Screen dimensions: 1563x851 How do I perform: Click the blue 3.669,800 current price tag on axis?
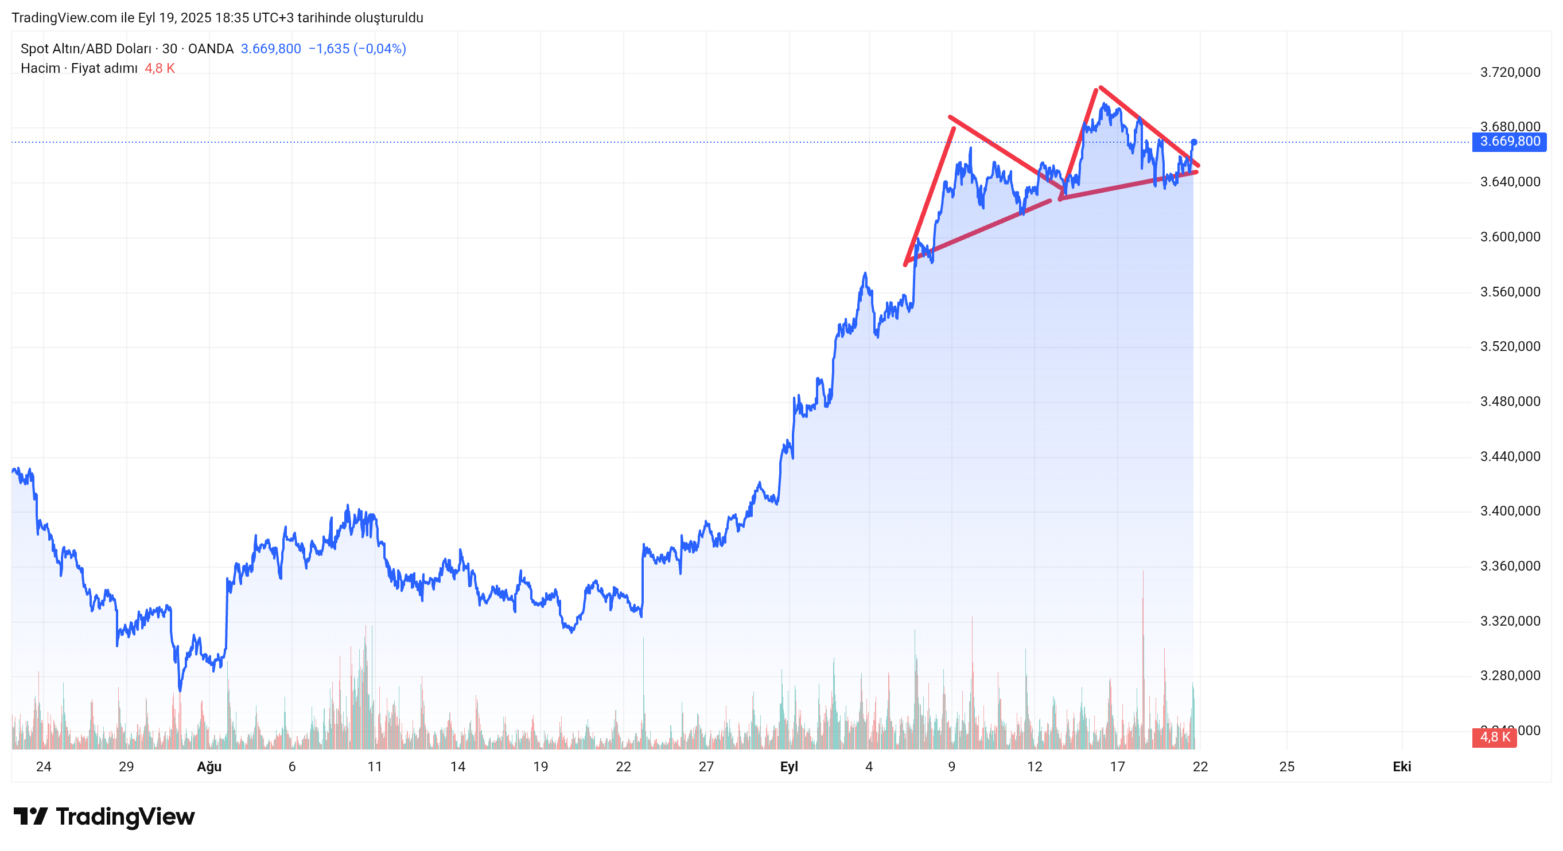(1509, 141)
